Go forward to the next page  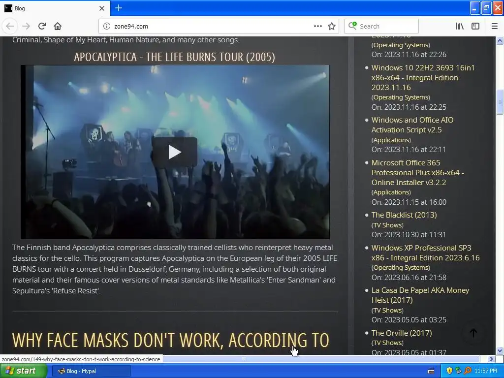(26, 26)
